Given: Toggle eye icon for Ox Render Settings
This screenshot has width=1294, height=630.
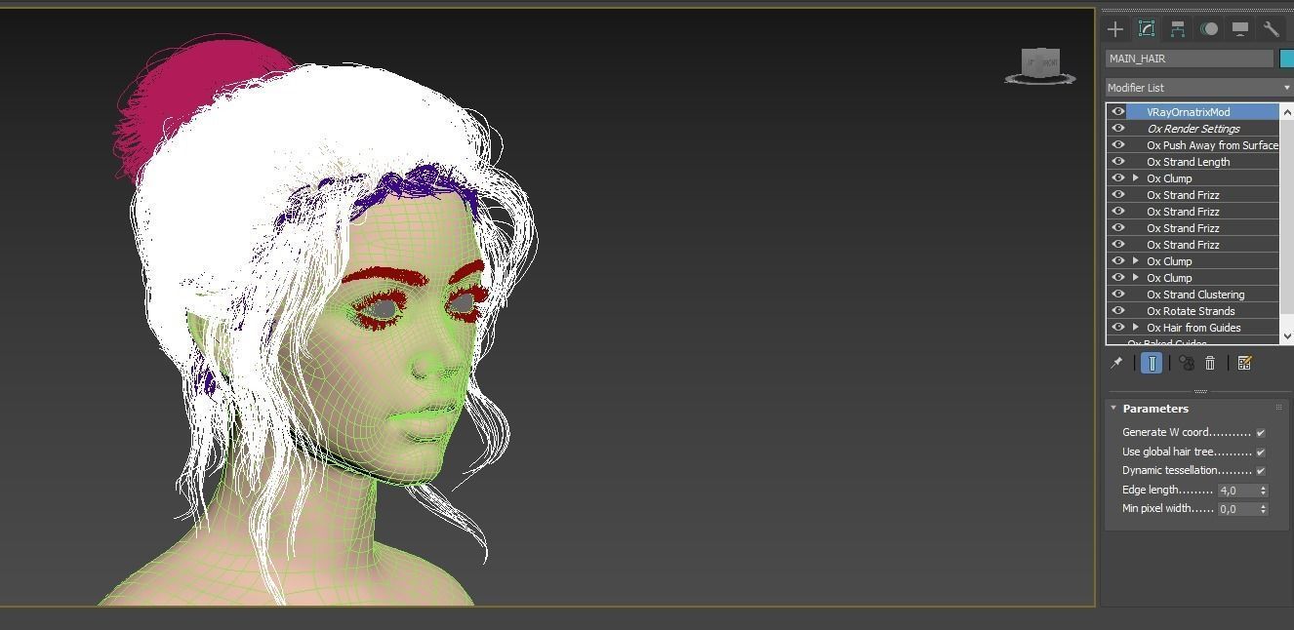Looking at the screenshot, I should pos(1118,129).
